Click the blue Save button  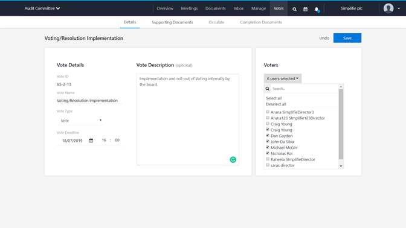(347, 38)
